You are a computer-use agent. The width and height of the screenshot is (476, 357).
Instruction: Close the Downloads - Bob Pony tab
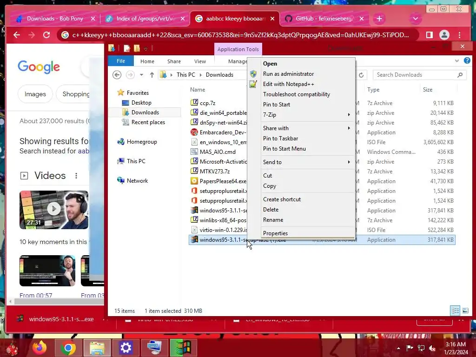pos(93,19)
